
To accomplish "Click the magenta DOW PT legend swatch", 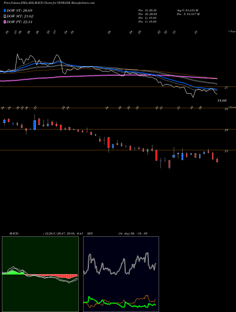I will tap(5, 22).
